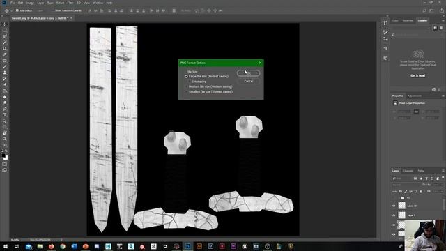Viewport: 446px width, 251px height.
Task: Select the Lasso tool
Action: [5, 36]
